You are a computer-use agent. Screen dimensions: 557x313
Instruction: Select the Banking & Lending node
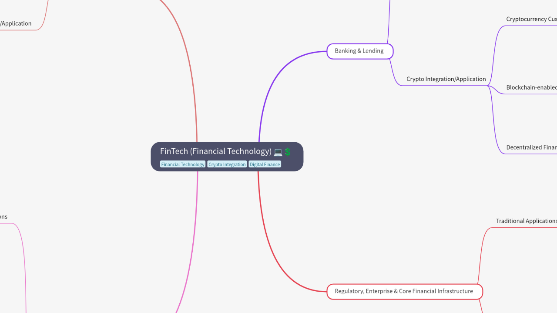coord(360,51)
